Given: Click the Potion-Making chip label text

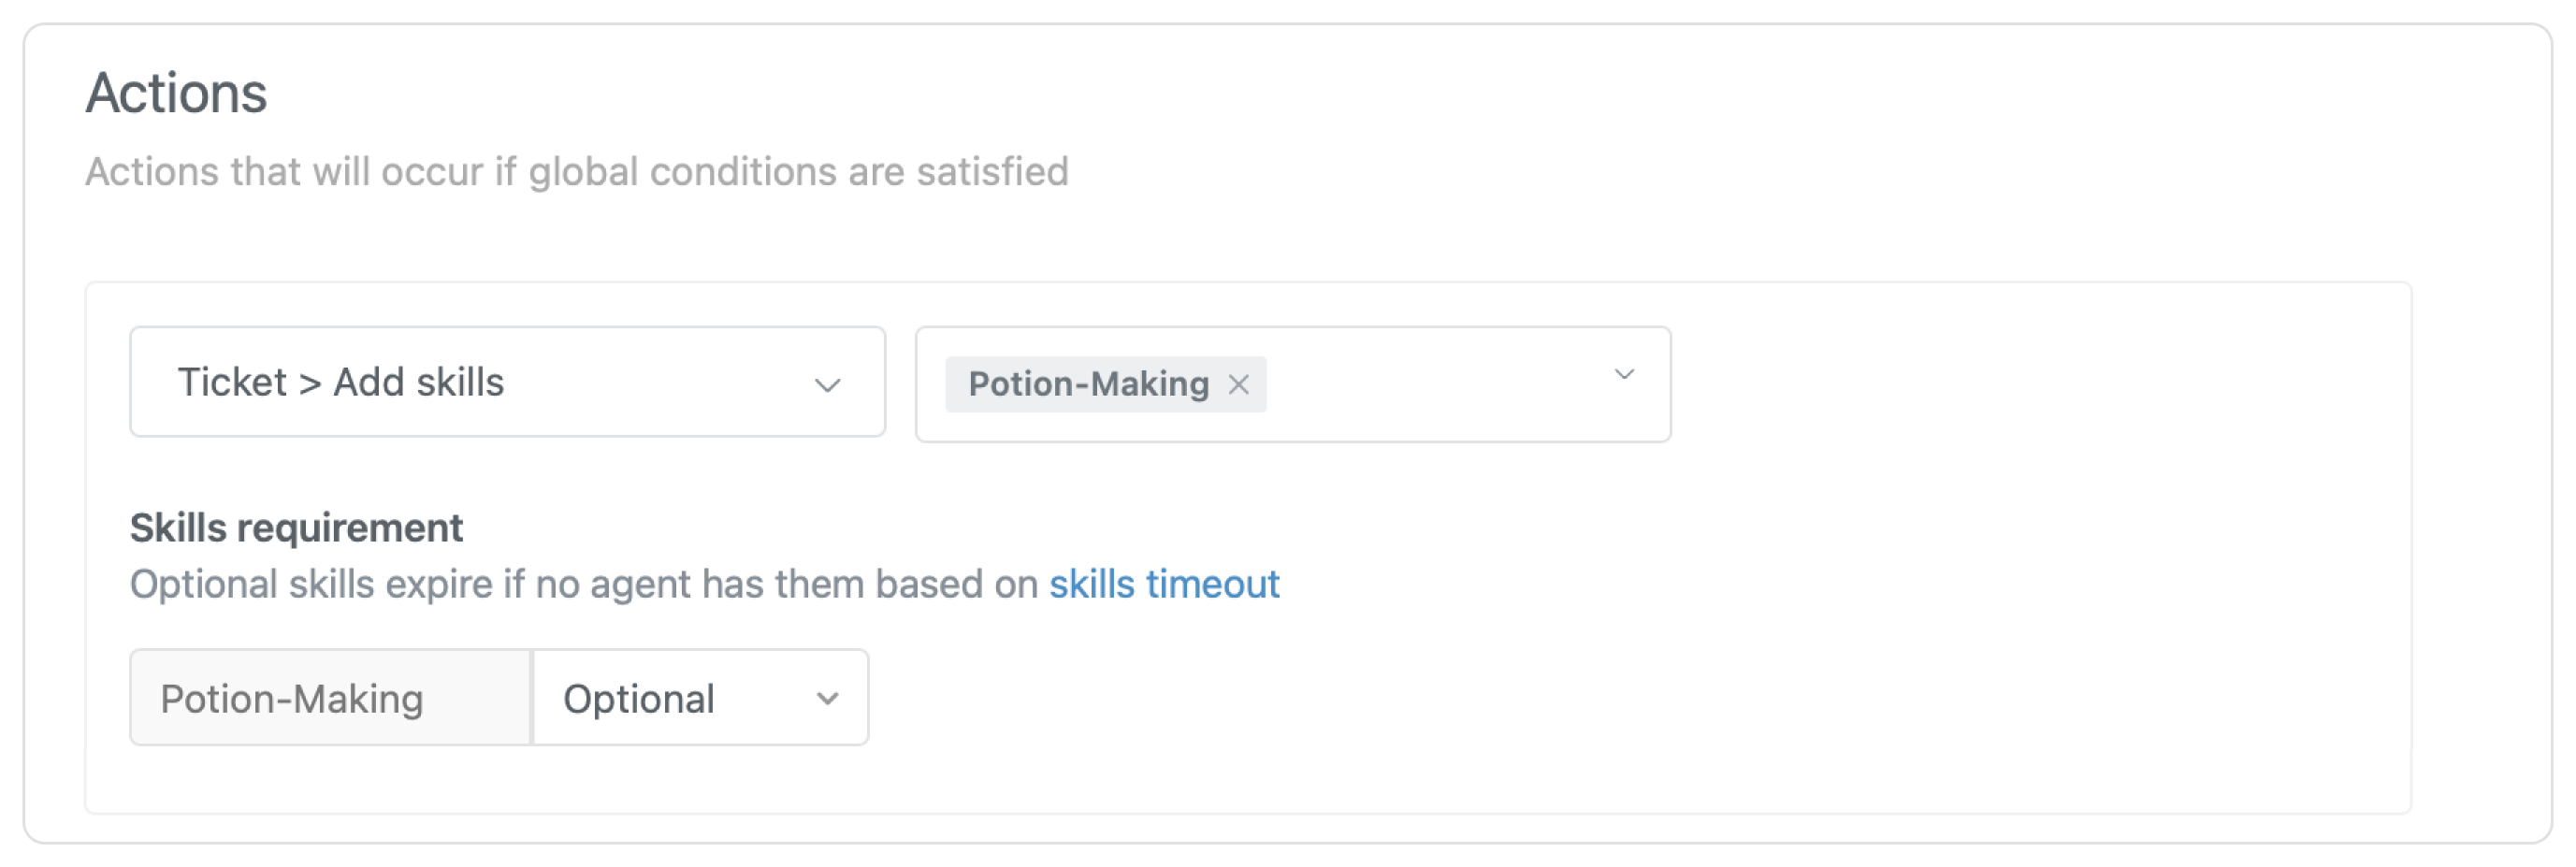Looking at the screenshot, I should pyautogui.click(x=1088, y=384).
